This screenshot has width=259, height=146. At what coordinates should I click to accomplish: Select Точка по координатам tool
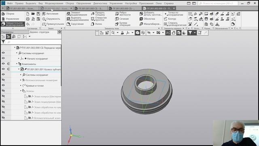174,14
